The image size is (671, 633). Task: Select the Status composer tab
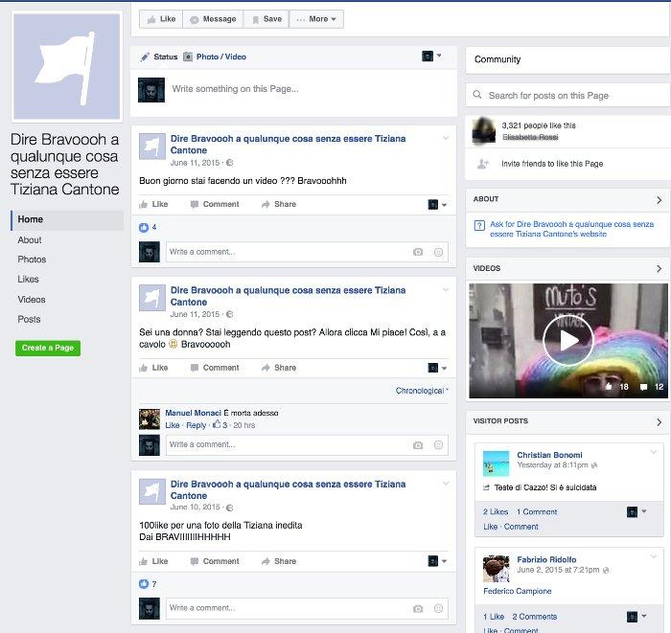click(159, 57)
